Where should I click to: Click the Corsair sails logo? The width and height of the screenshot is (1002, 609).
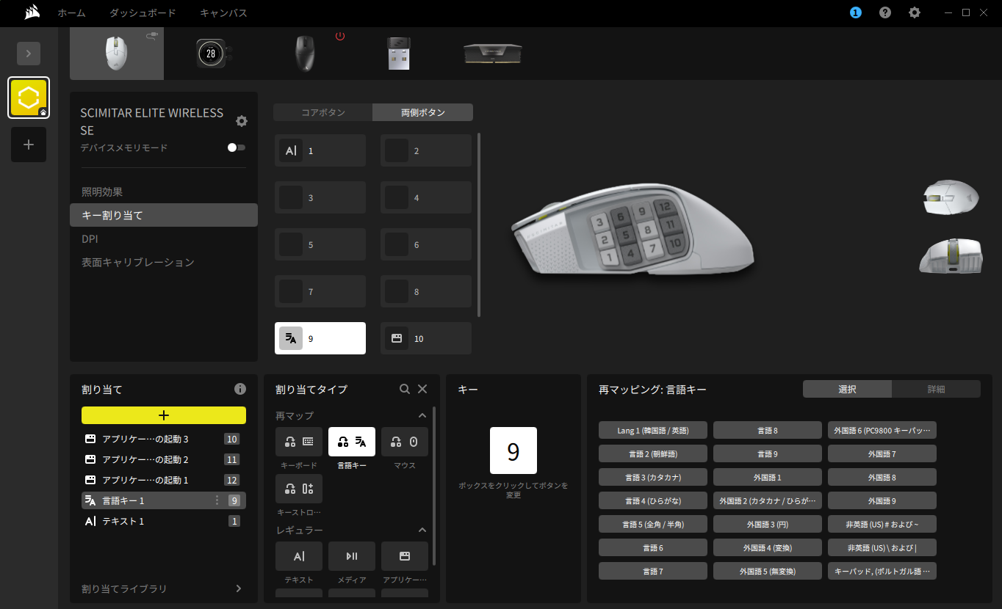(32, 12)
